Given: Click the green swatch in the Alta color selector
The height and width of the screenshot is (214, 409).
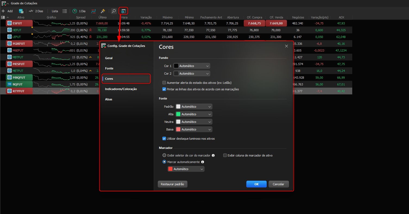Looking at the screenshot, I should point(178,114).
